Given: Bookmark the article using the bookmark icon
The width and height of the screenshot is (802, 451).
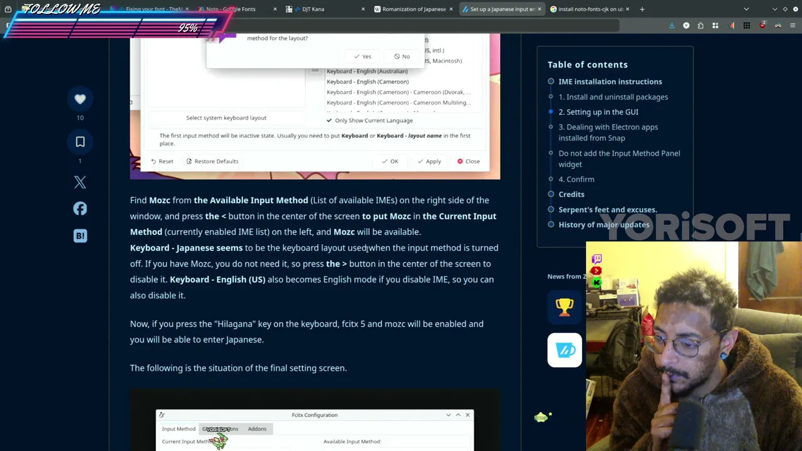Looking at the screenshot, I should point(80,142).
